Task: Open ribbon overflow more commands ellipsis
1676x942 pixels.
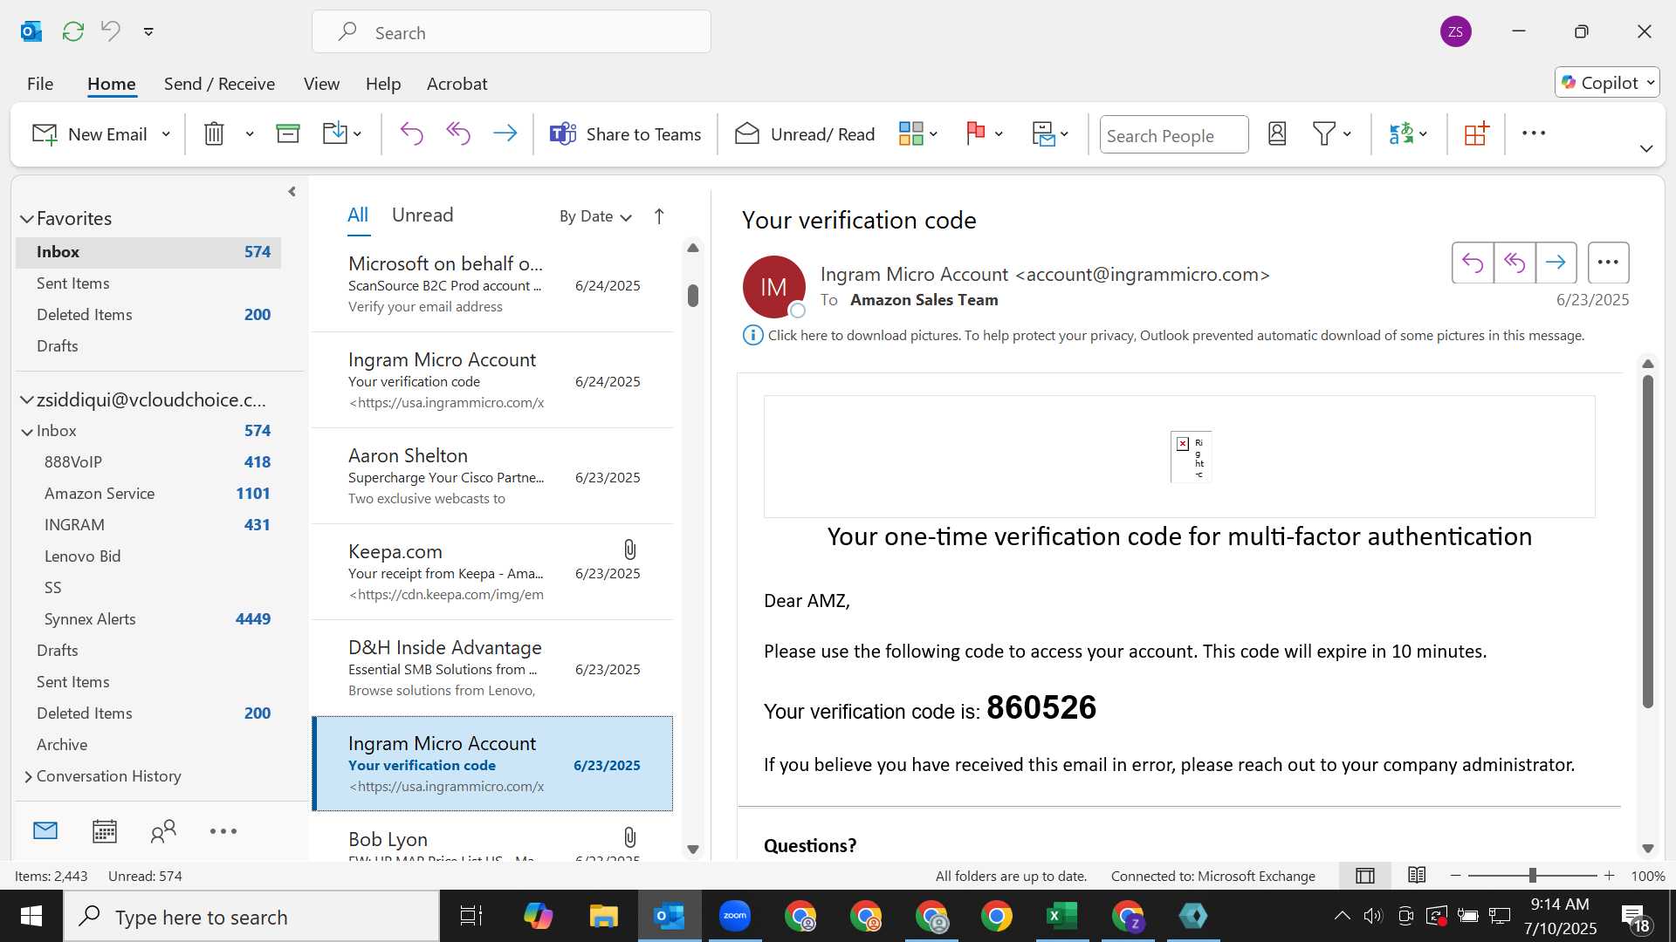Action: tap(1534, 133)
